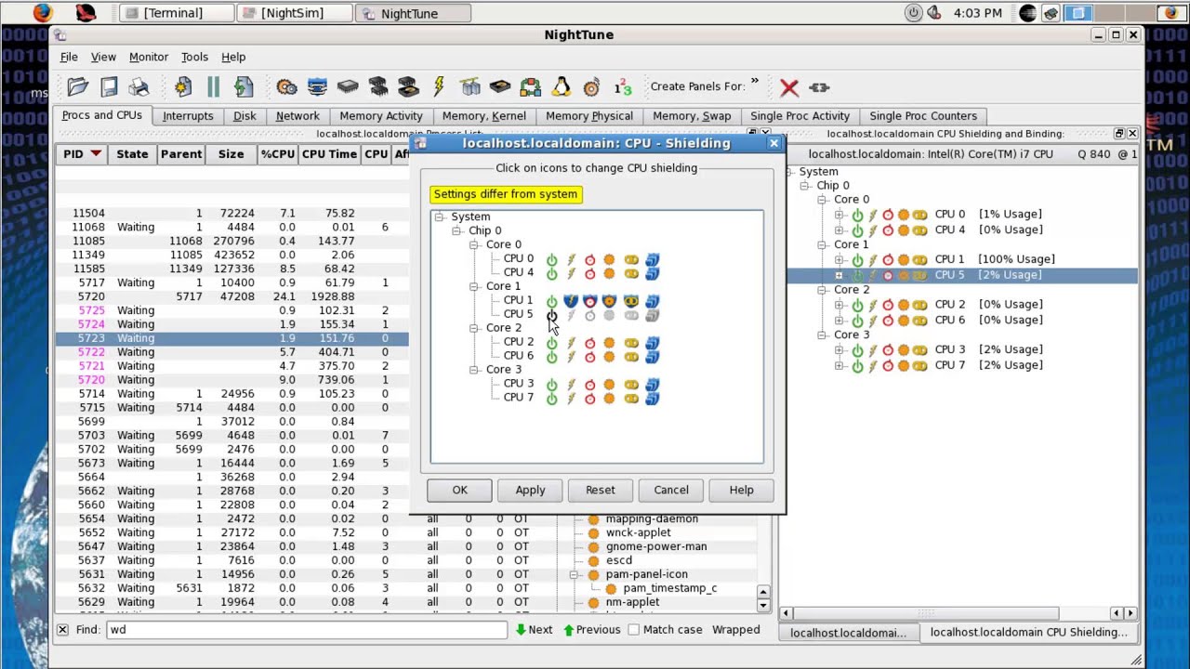Image resolution: width=1190 pixels, height=669 pixels.
Task: Click OK in the Shielding dialog
Action: click(459, 490)
